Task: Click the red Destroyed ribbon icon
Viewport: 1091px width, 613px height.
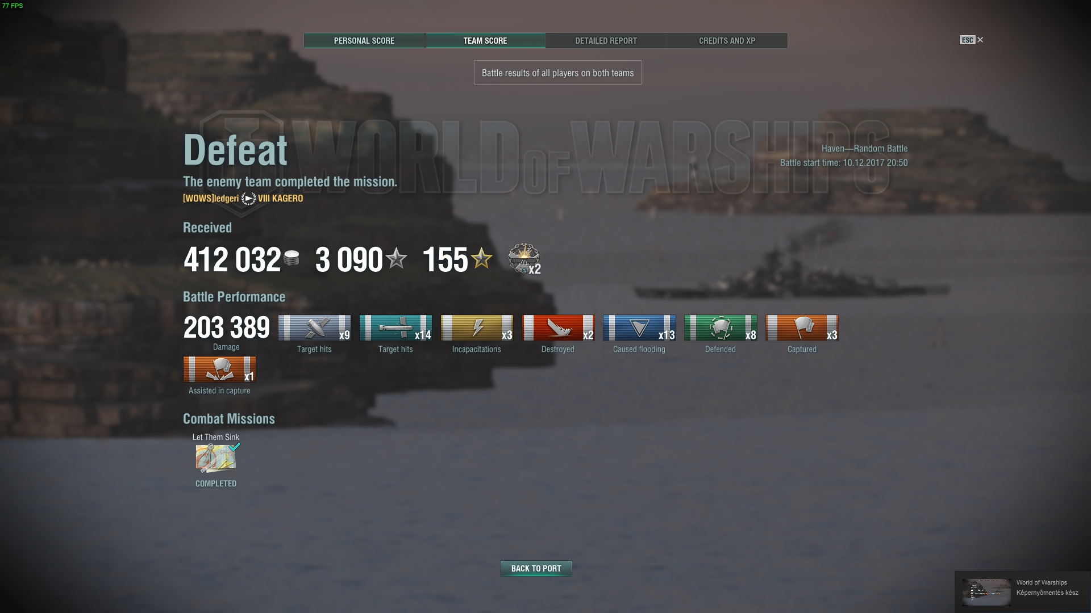Action: (558, 328)
